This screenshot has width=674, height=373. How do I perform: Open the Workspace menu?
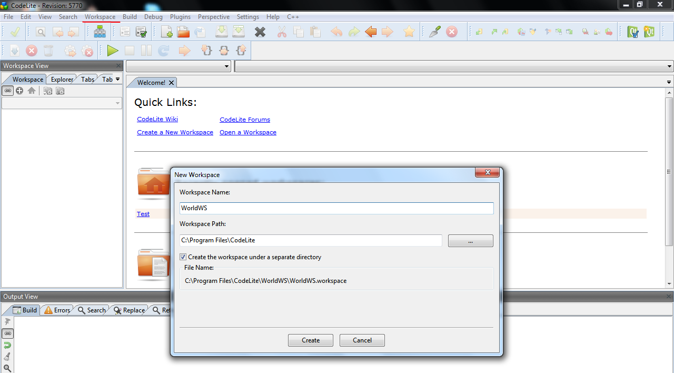[100, 17]
